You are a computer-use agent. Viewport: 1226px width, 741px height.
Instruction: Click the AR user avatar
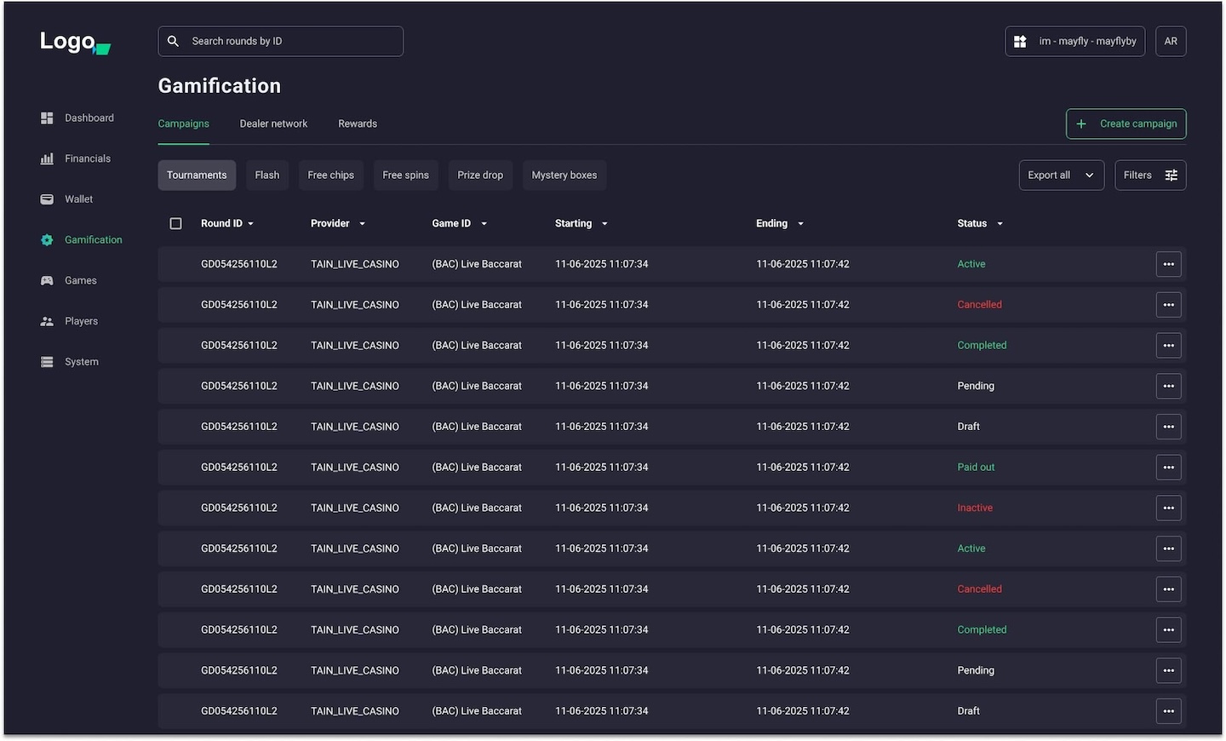pyautogui.click(x=1171, y=41)
